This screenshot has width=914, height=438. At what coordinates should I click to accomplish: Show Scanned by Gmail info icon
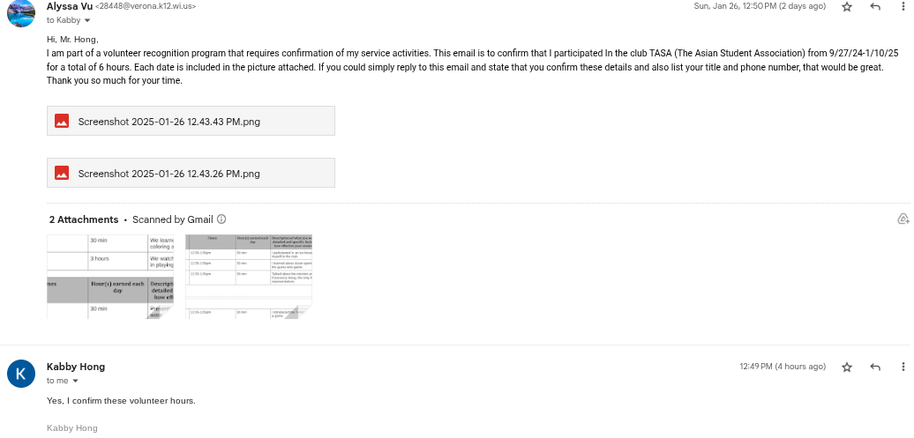[221, 219]
